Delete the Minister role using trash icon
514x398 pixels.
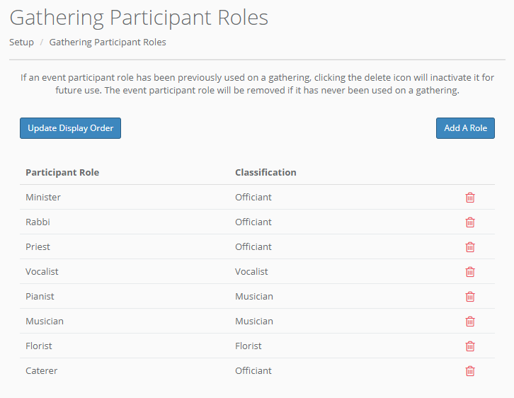pyautogui.click(x=469, y=198)
